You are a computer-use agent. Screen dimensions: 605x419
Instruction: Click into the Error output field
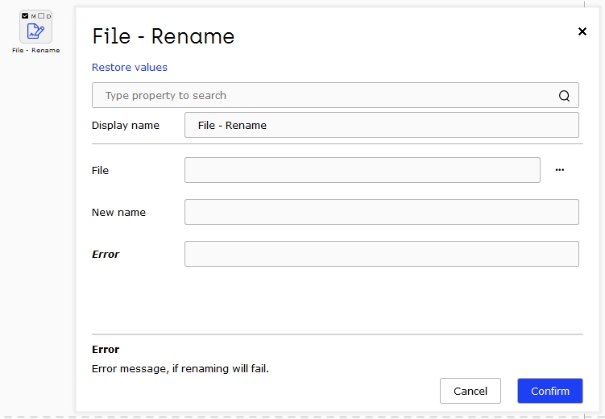click(382, 254)
